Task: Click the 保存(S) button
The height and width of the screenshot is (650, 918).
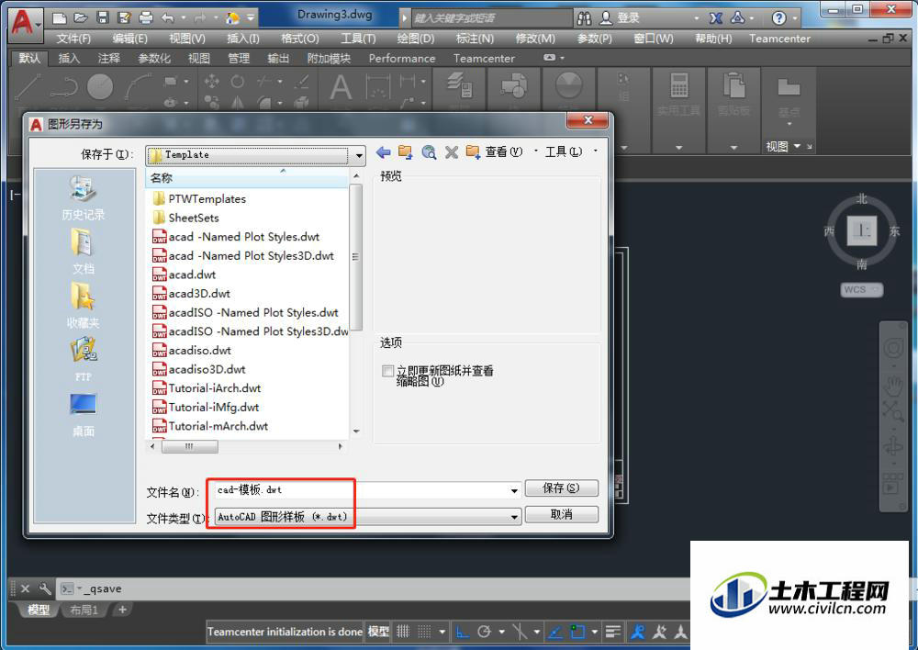Action: click(x=561, y=487)
